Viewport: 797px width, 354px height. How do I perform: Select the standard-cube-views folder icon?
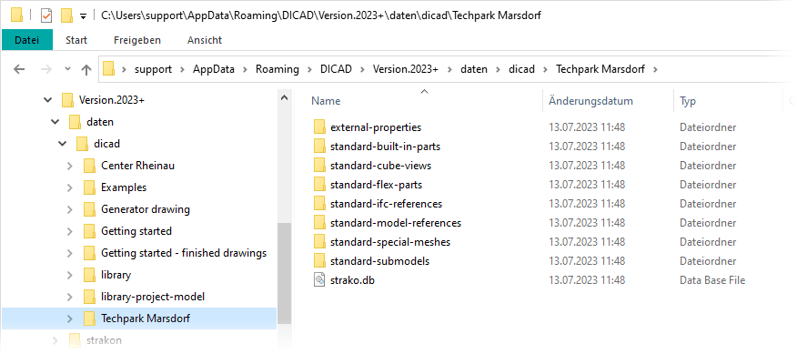point(319,166)
